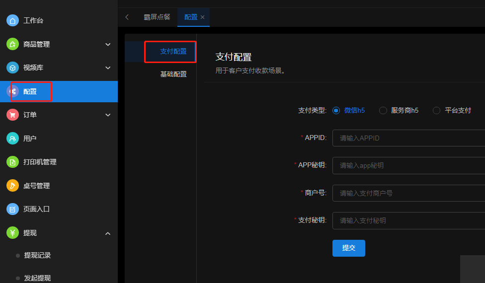
Task: Open the 桌号管理 sidebar entry
Action: 59,186
